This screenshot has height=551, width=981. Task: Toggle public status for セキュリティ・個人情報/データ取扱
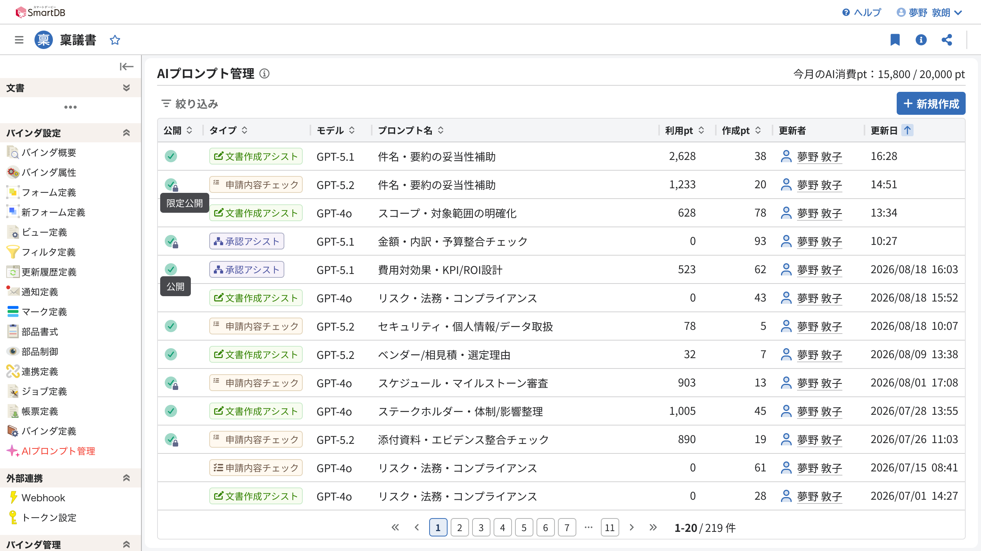pos(171,326)
